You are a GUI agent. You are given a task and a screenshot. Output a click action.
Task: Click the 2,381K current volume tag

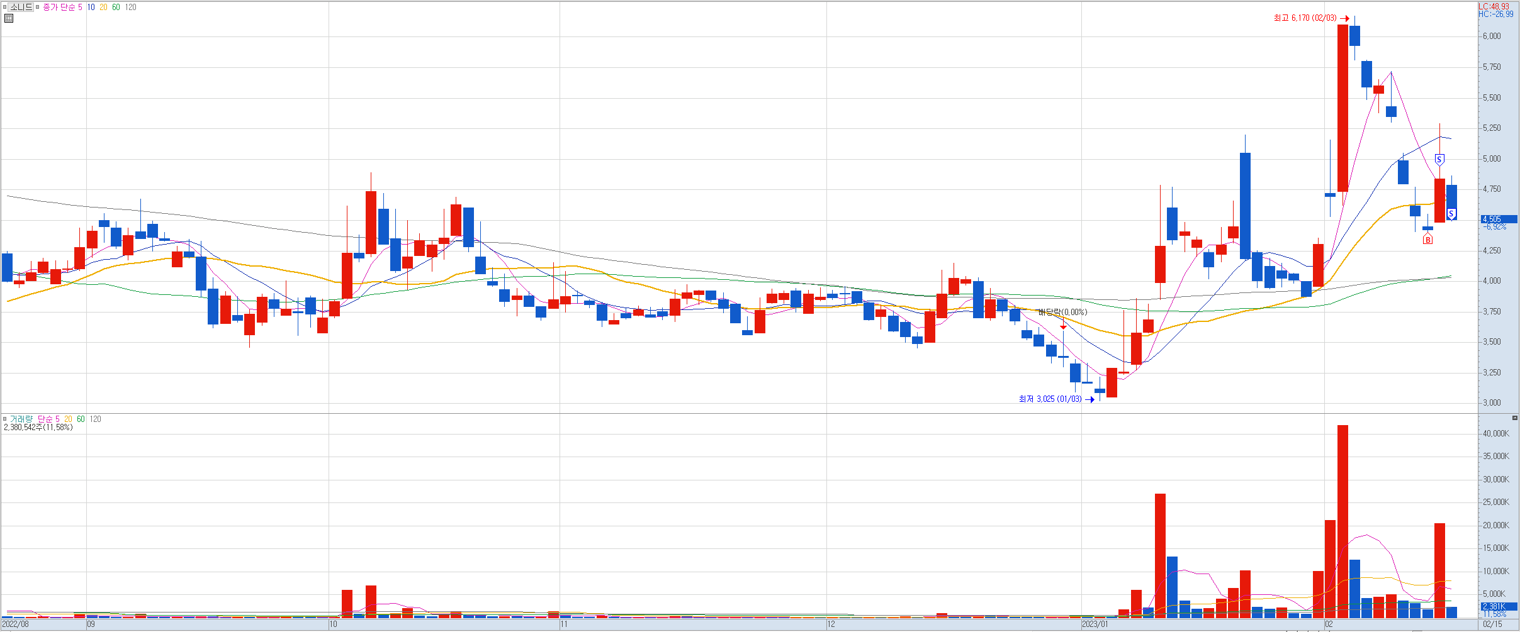[x=1498, y=606]
